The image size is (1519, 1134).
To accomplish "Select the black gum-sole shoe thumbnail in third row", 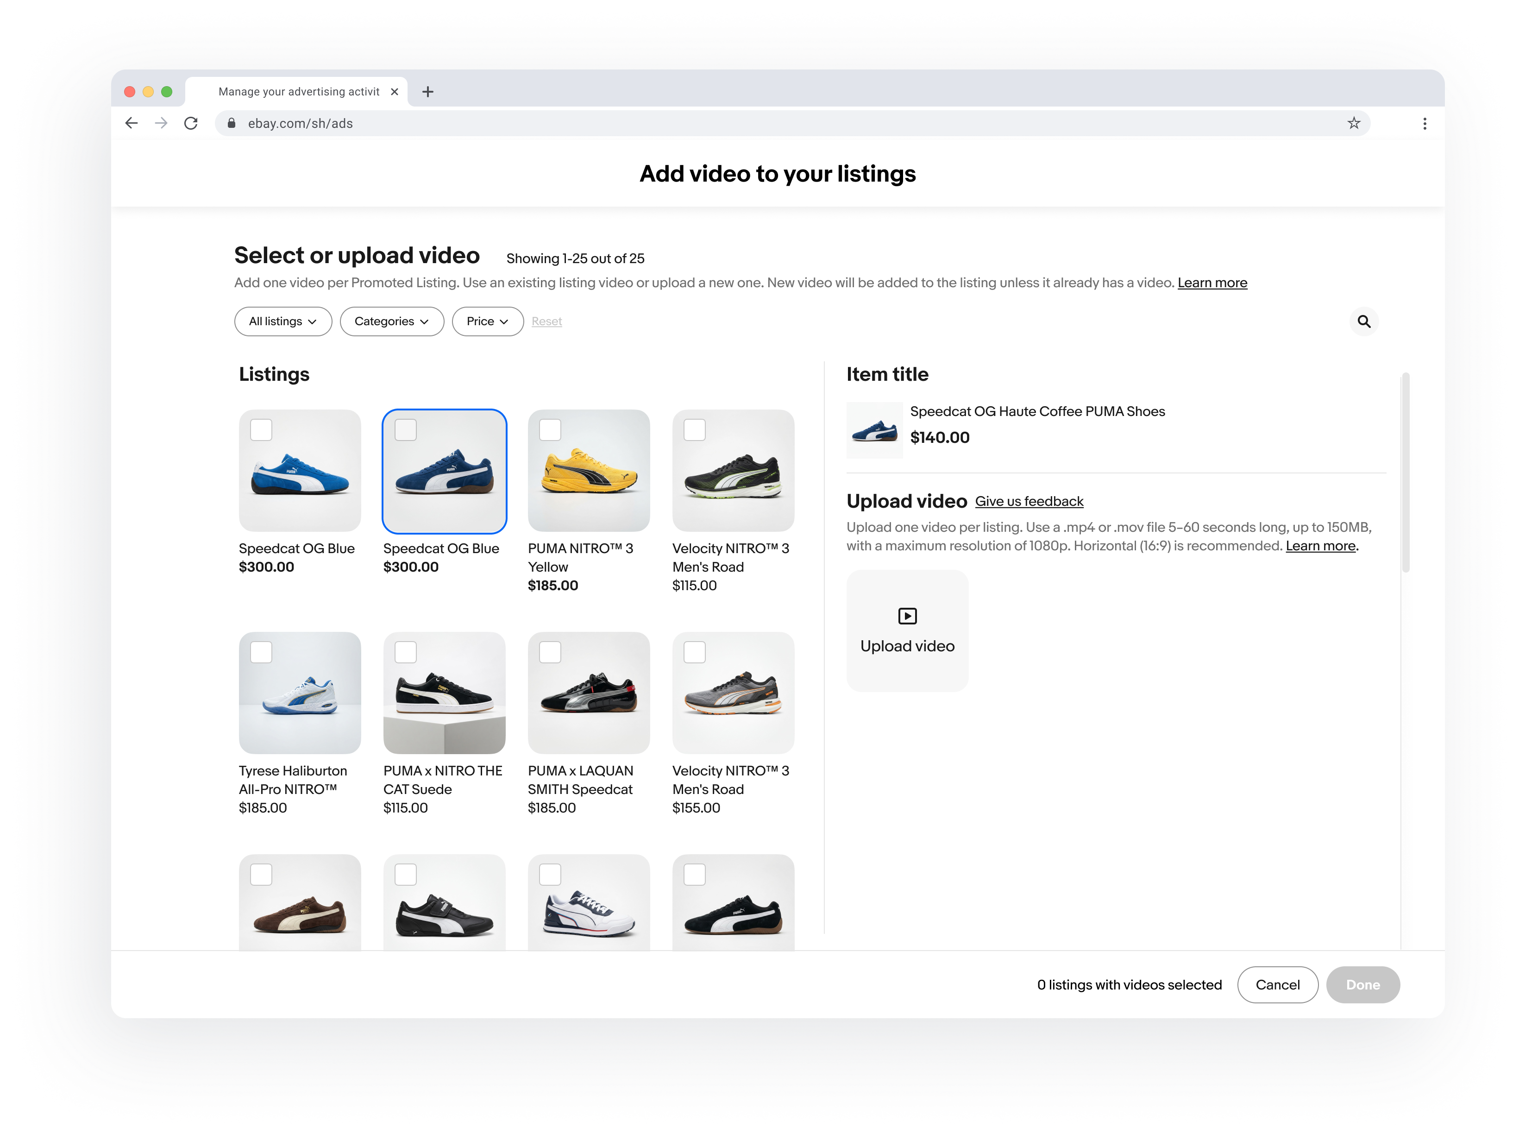I will pos(734,902).
